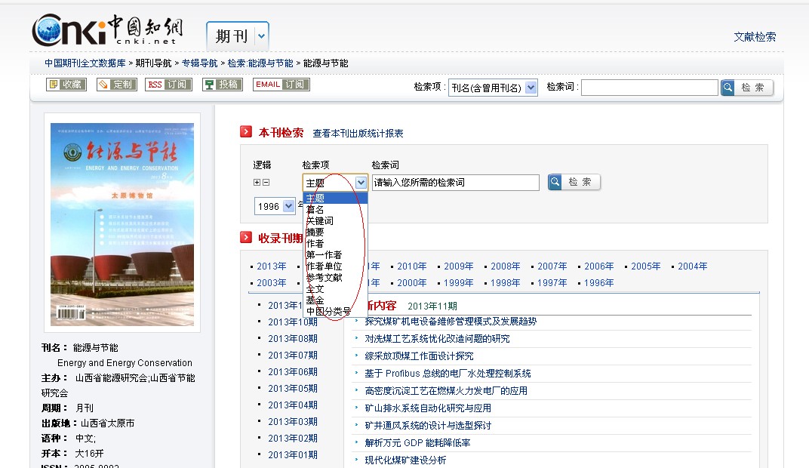Image resolution: width=809 pixels, height=468 pixels.
Task: Open the 2006年 issues link
Action: pyautogui.click(x=599, y=266)
